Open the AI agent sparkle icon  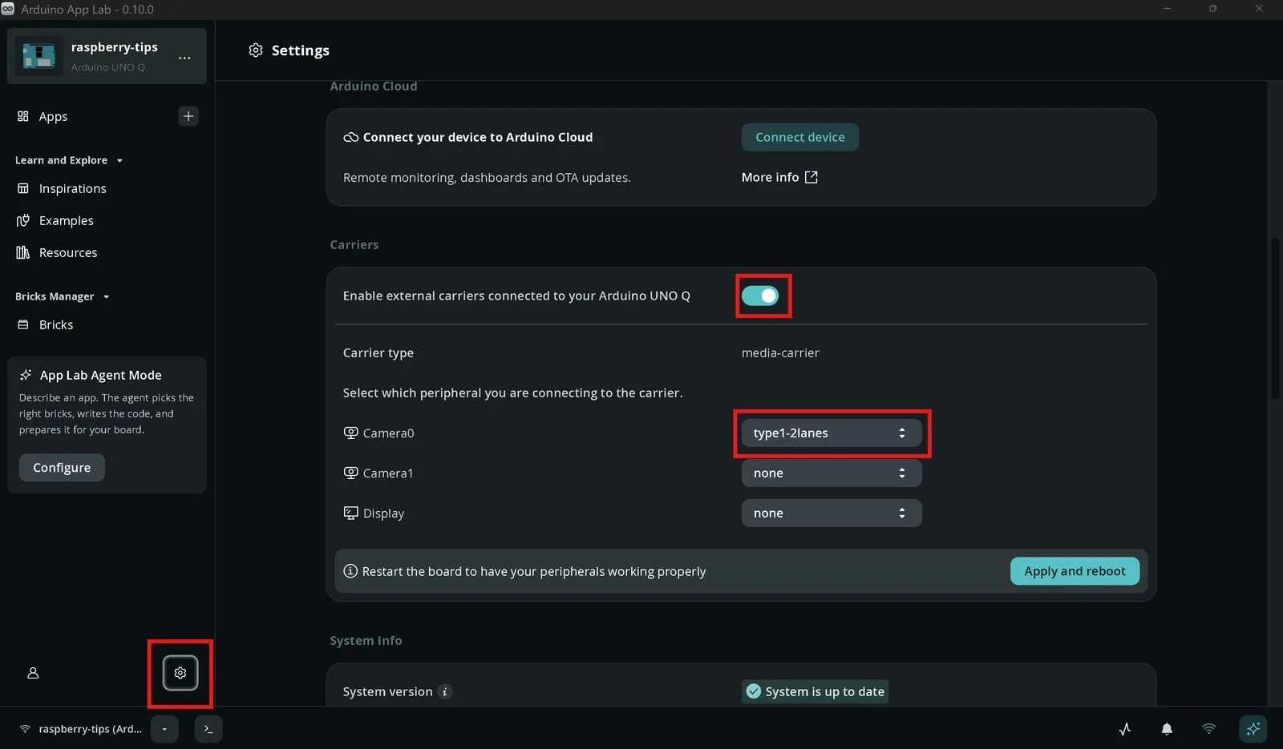tap(1253, 729)
